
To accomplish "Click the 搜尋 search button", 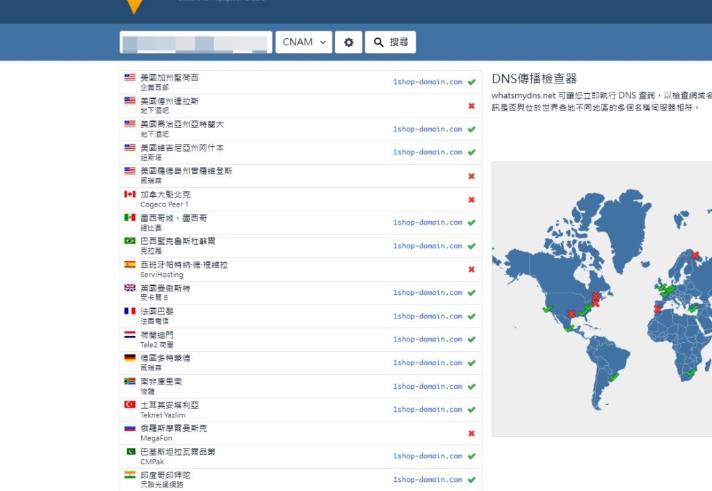I will click(x=390, y=42).
